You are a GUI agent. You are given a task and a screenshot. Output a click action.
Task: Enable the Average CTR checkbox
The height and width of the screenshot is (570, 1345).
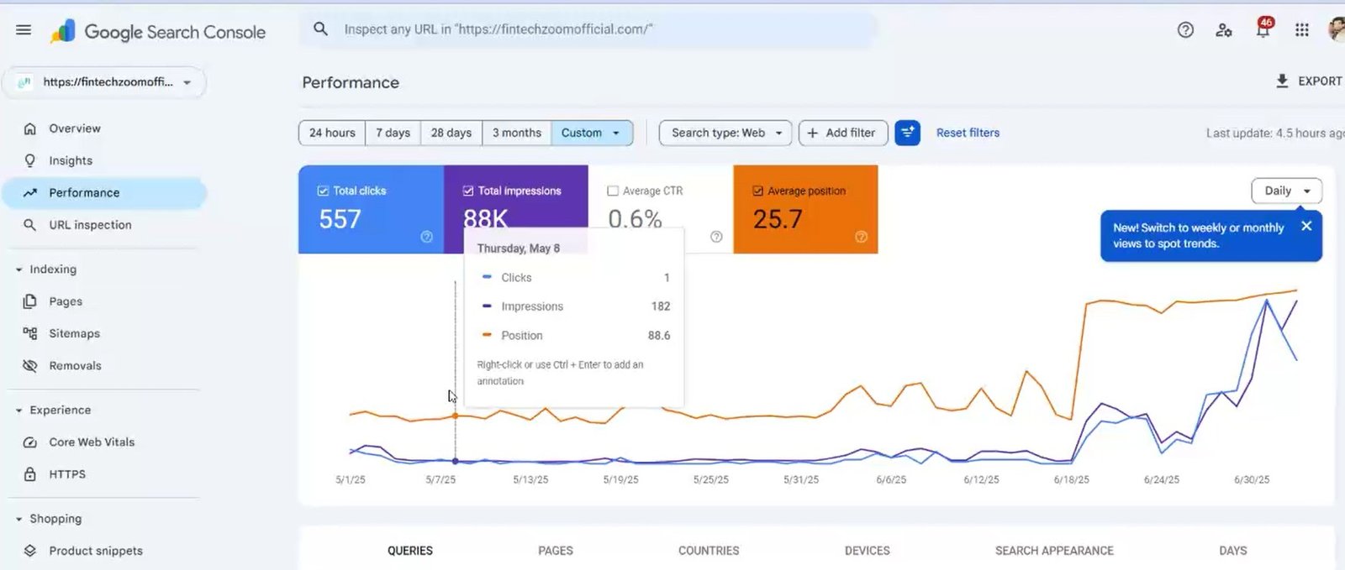click(x=613, y=191)
